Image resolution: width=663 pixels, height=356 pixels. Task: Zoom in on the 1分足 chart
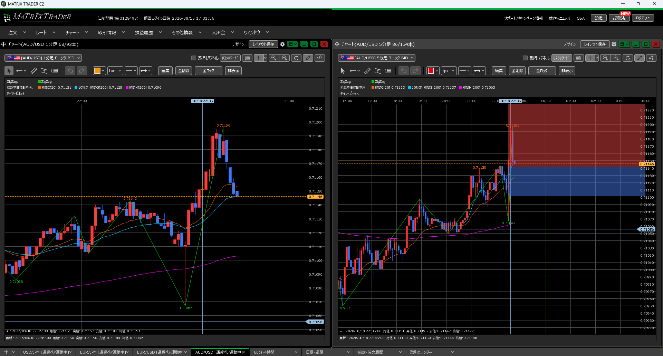pos(274,58)
